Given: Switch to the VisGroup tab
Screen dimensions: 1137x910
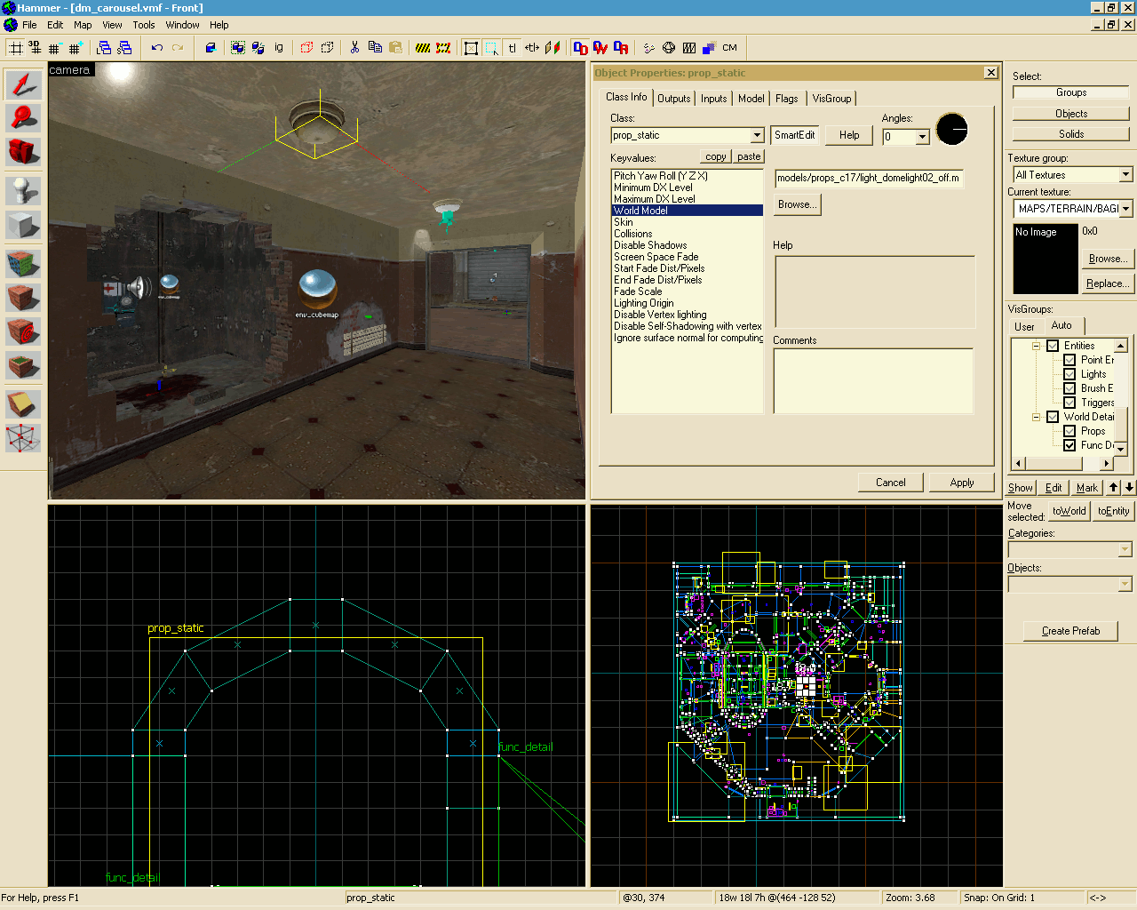Looking at the screenshot, I should pyautogui.click(x=832, y=99).
